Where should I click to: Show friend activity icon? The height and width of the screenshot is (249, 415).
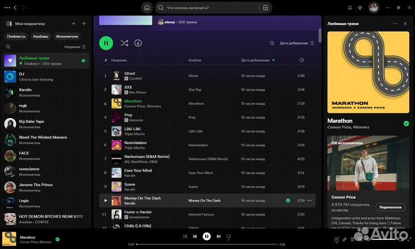pos(360,7)
